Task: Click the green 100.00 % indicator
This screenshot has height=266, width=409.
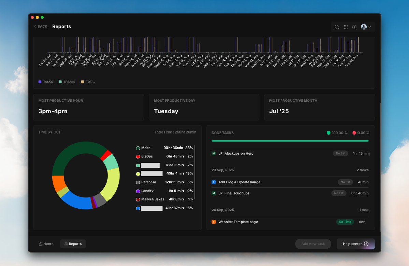Action: (337, 133)
